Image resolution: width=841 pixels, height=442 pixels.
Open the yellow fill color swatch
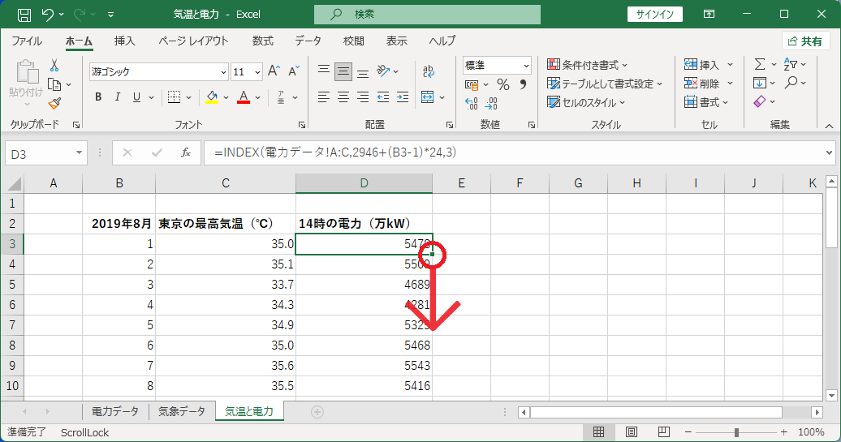pyautogui.click(x=213, y=97)
